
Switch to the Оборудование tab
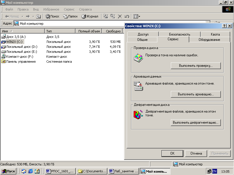pyautogui.click(x=209, y=40)
